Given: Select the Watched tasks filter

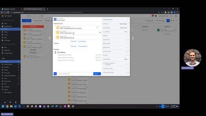Looking at the screenshot, I should pyautogui.click(x=8, y=64).
